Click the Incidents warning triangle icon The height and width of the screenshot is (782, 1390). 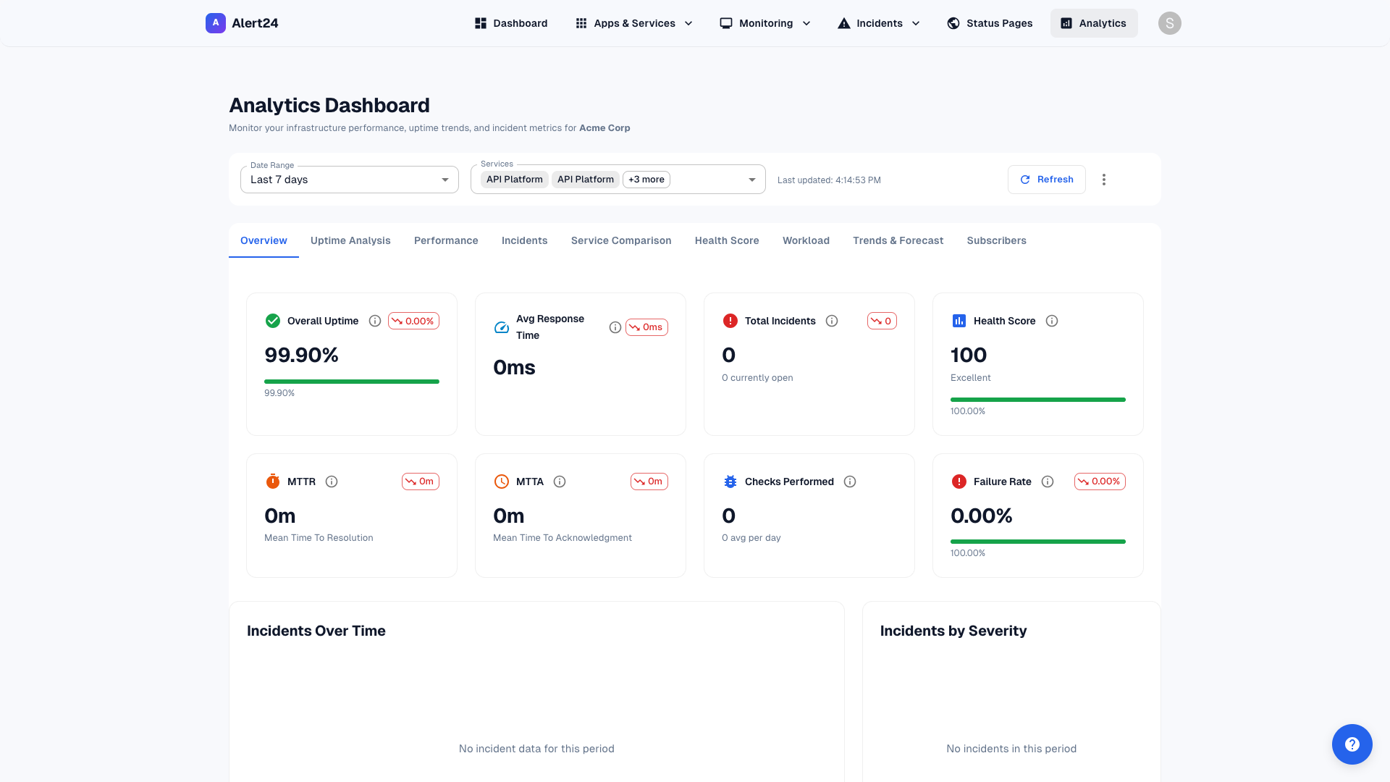[843, 22]
